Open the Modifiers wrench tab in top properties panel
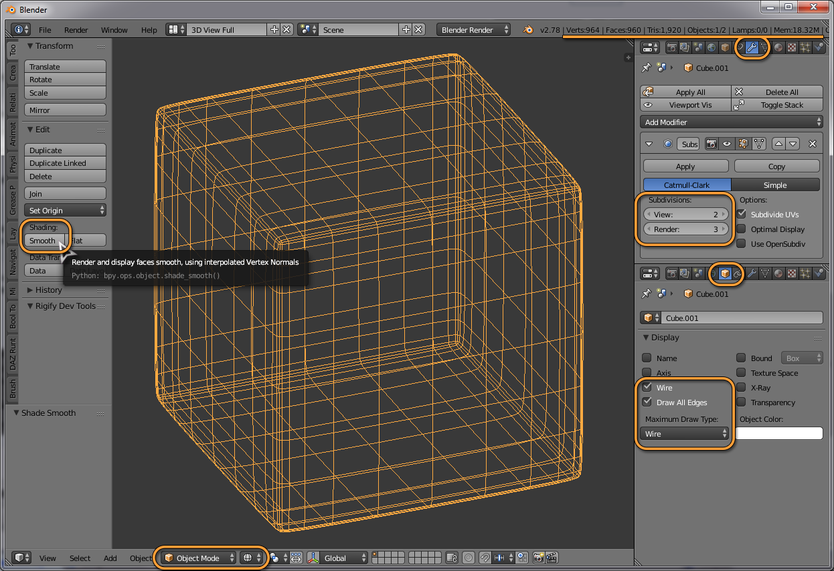The height and width of the screenshot is (571, 834). pyautogui.click(x=752, y=47)
